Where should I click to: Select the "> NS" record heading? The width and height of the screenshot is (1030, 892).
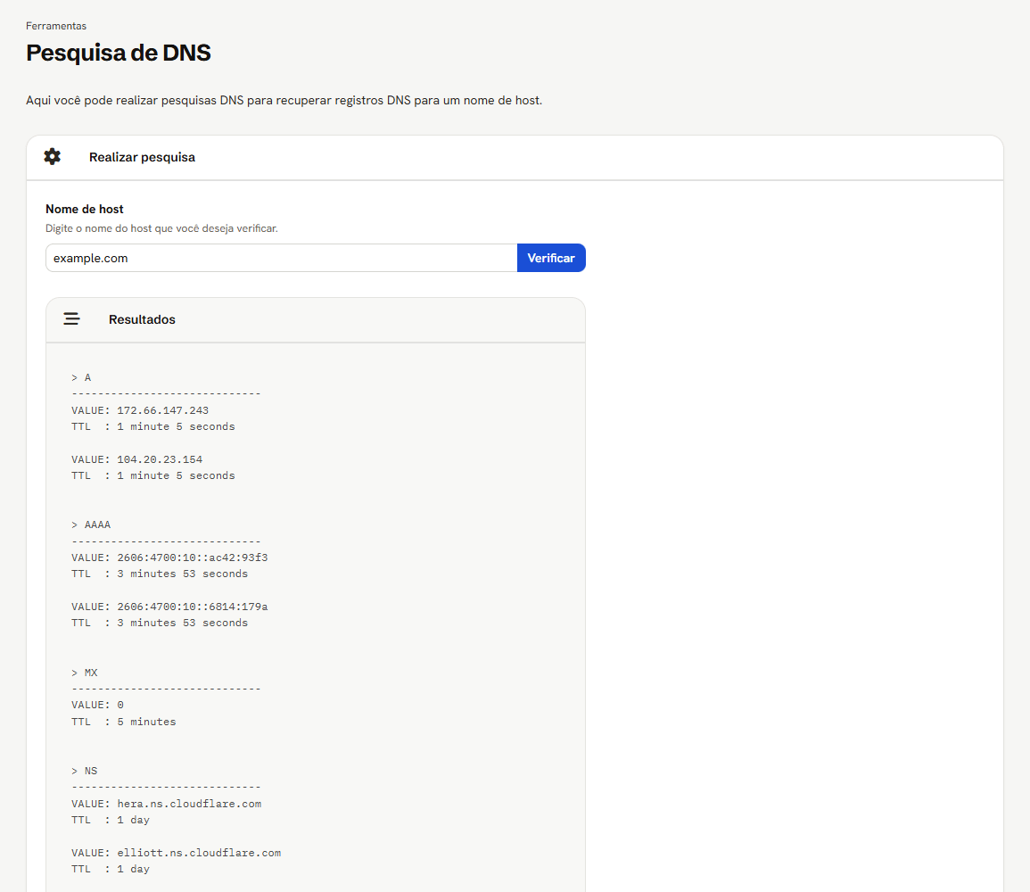pos(85,772)
